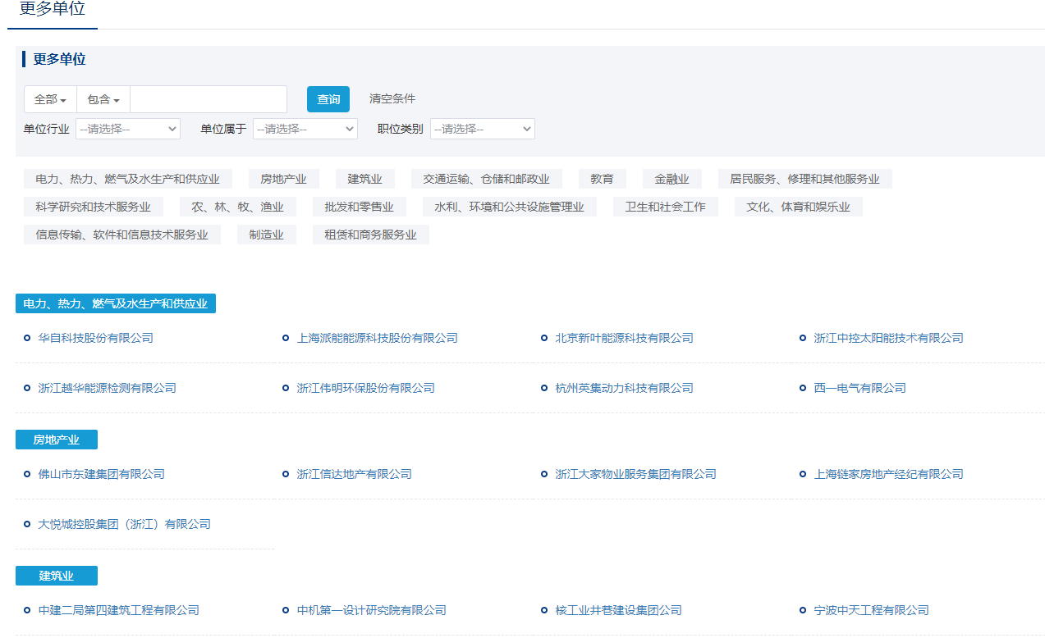Open 上海派能能源科技股份有限公司 link
1045x638 pixels.
coord(378,338)
